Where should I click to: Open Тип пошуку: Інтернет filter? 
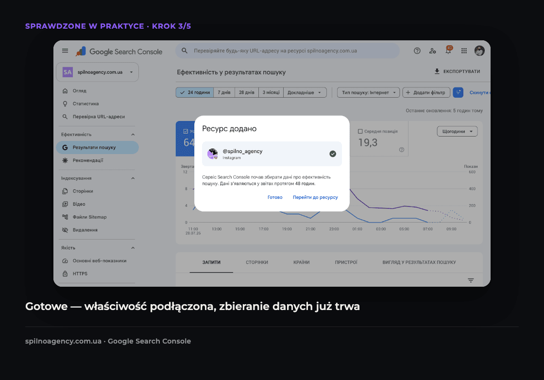coord(369,92)
